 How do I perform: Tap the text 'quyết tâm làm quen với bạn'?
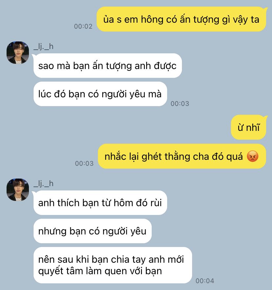click(100, 271)
